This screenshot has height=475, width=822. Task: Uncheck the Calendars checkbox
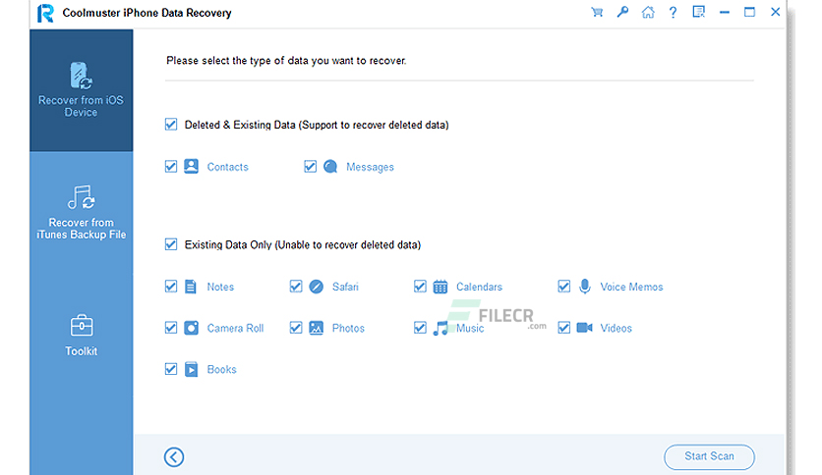coord(420,287)
